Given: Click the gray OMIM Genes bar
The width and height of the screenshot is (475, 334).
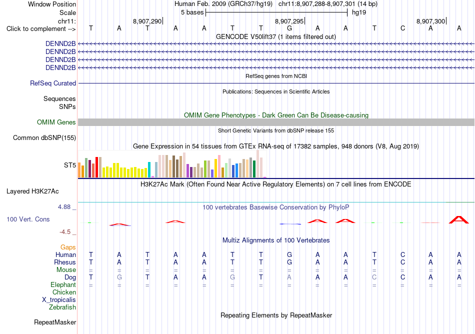Looking at the screenshot, I should [276, 122].
